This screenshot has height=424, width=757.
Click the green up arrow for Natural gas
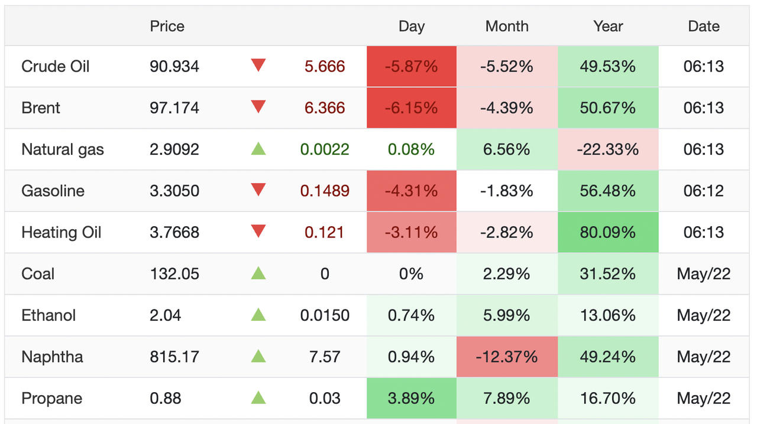[258, 149]
